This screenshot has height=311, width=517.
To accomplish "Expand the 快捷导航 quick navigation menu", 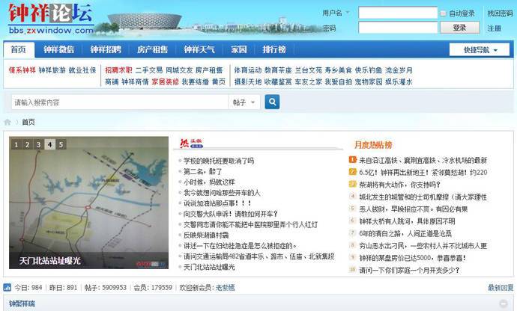I will (480, 50).
